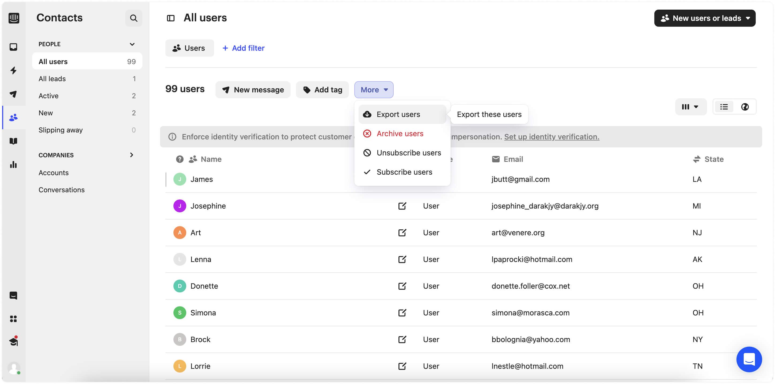Click the Add filter link
Viewport: 775px width, 384px height.
pos(243,48)
